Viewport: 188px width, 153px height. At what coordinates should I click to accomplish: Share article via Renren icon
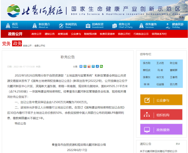point(97,66)
